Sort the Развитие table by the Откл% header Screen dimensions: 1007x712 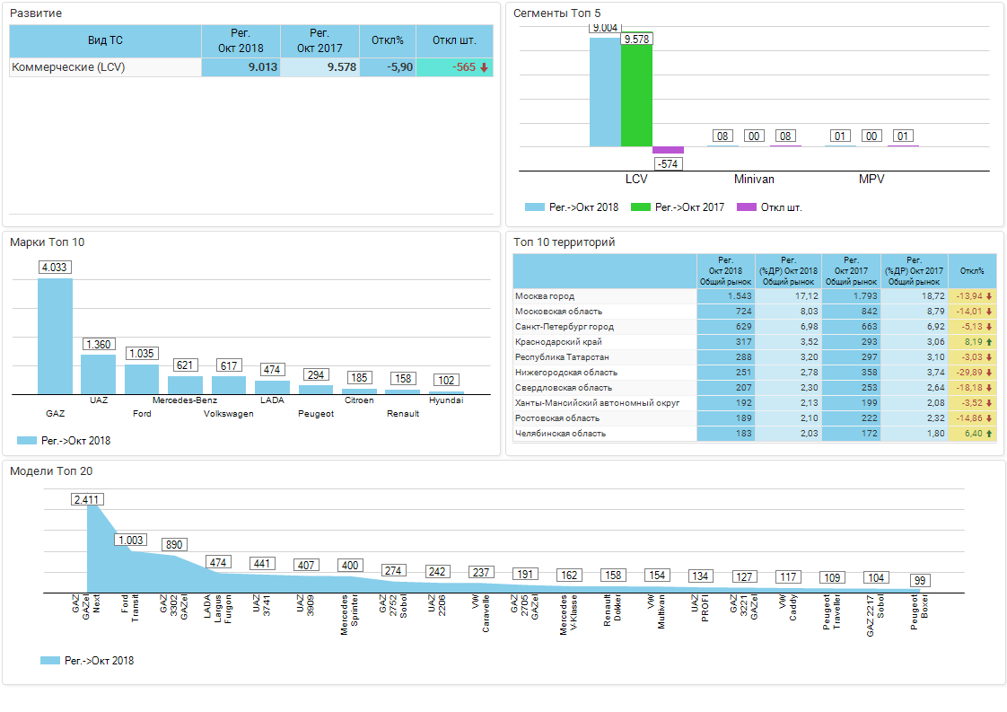pos(387,40)
